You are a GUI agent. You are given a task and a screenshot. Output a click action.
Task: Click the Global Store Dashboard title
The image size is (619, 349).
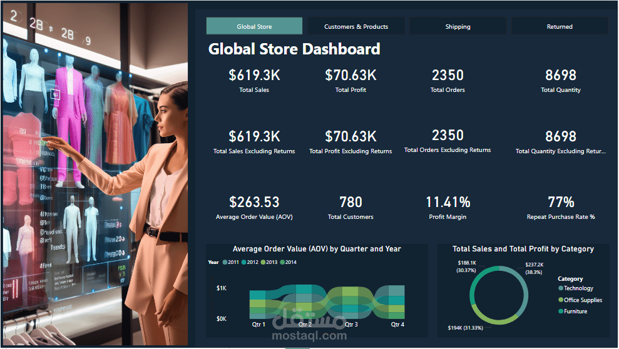[294, 49]
